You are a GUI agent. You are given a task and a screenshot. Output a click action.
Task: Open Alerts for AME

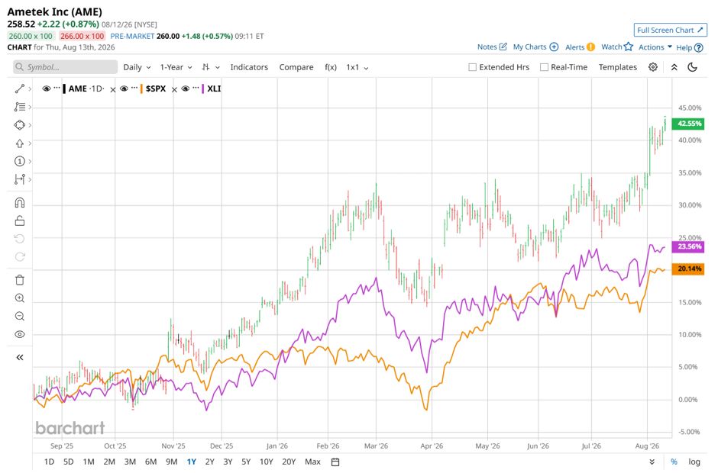click(580, 47)
